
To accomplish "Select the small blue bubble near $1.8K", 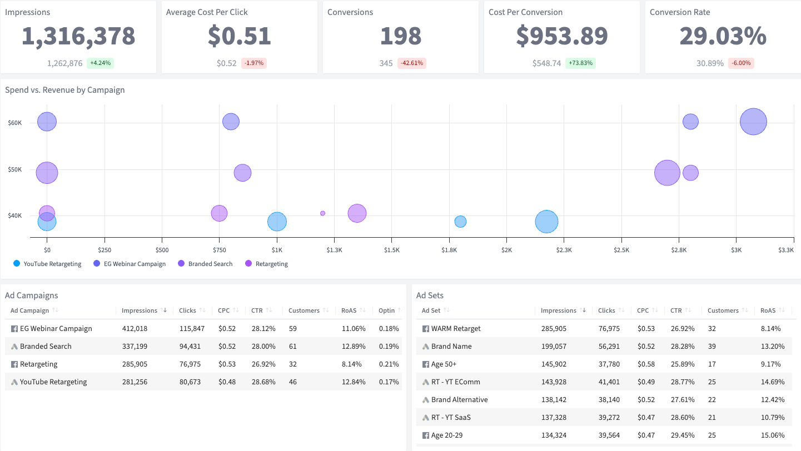I will tap(460, 222).
